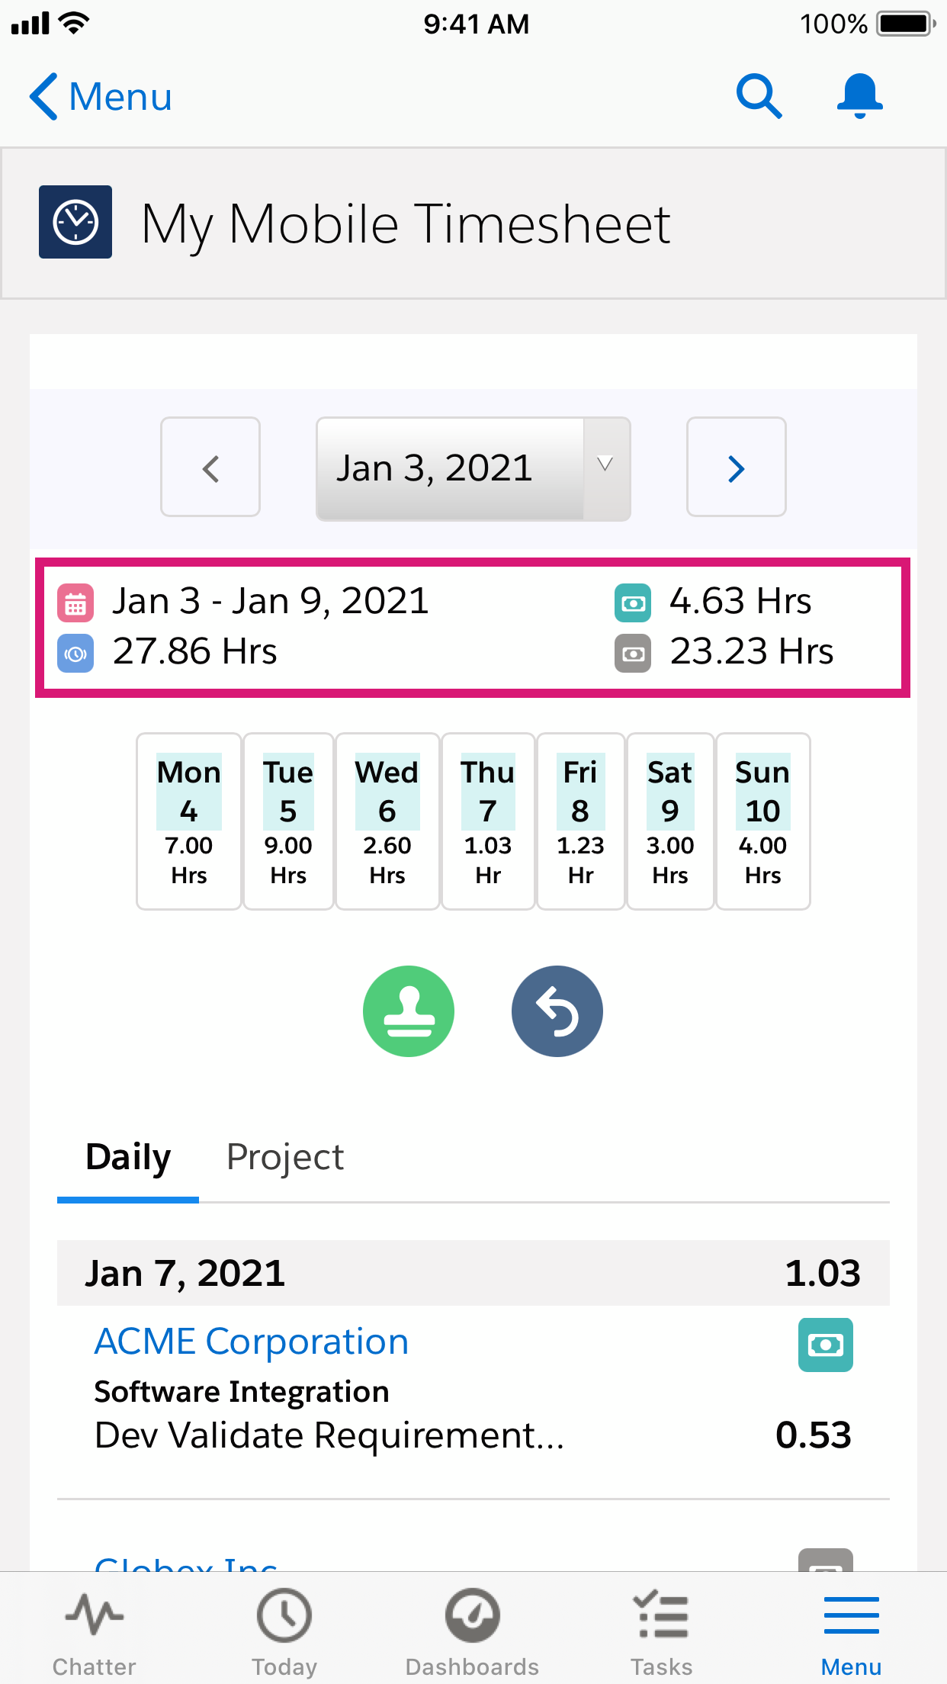Click the gray non-billable hours icon
Image resolution: width=947 pixels, height=1684 pixels.
[x=632, y=654]
